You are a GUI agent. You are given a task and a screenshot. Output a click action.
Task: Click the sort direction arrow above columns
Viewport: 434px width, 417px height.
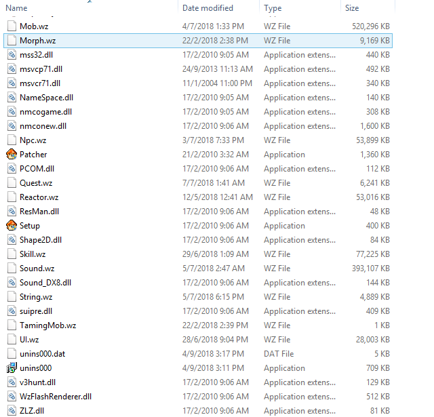[x=90, y=2]
